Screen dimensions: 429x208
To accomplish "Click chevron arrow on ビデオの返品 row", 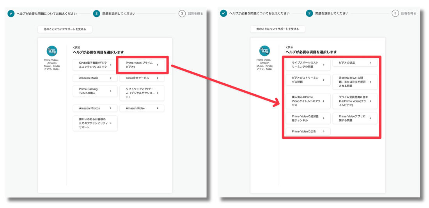I will pyautogui.click(x=371, y=63).
